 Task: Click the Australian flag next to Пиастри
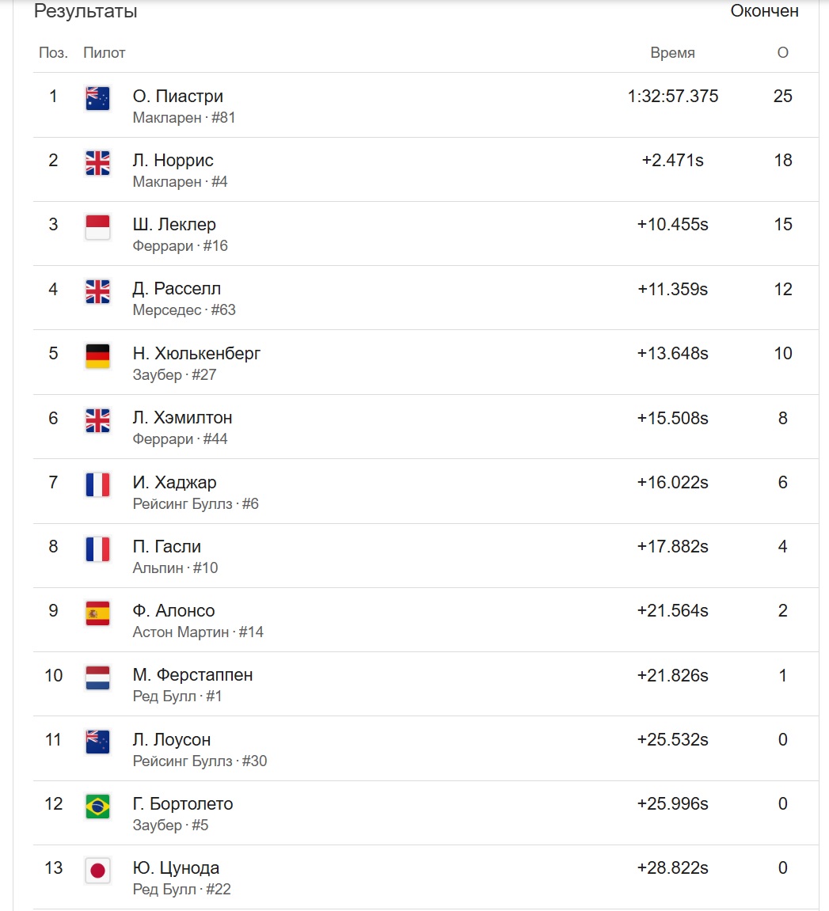[97, 98]
